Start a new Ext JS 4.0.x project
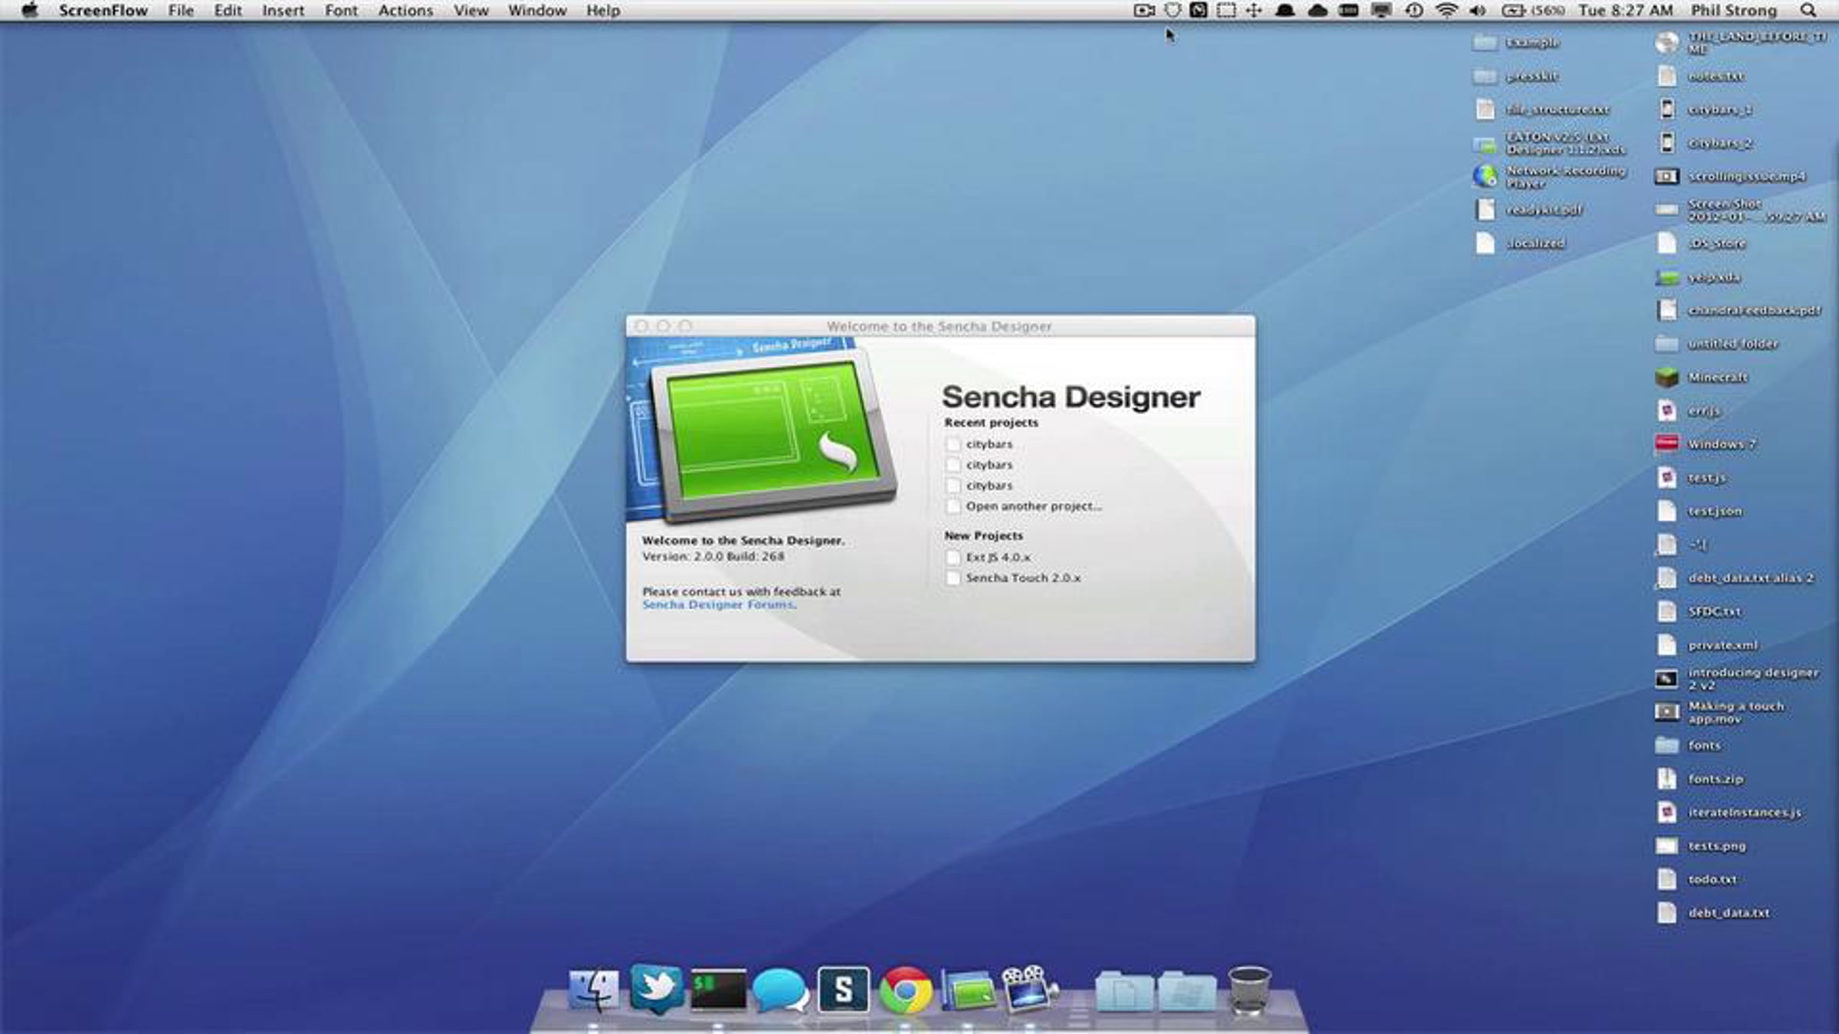This screenshot has height=1034, width=1839. pos(998,558)
